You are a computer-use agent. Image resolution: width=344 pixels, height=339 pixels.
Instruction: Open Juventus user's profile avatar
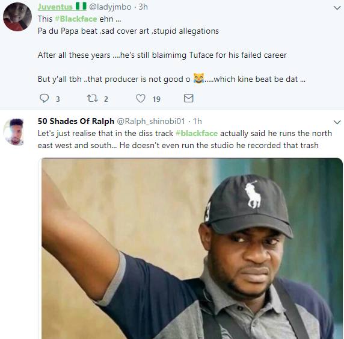(x=17, y=17)
